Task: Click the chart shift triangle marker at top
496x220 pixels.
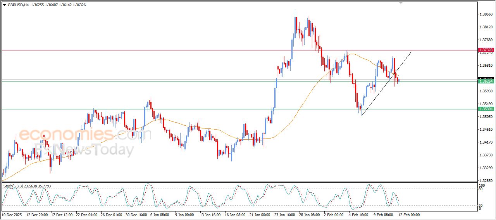Action: (401, 3)
